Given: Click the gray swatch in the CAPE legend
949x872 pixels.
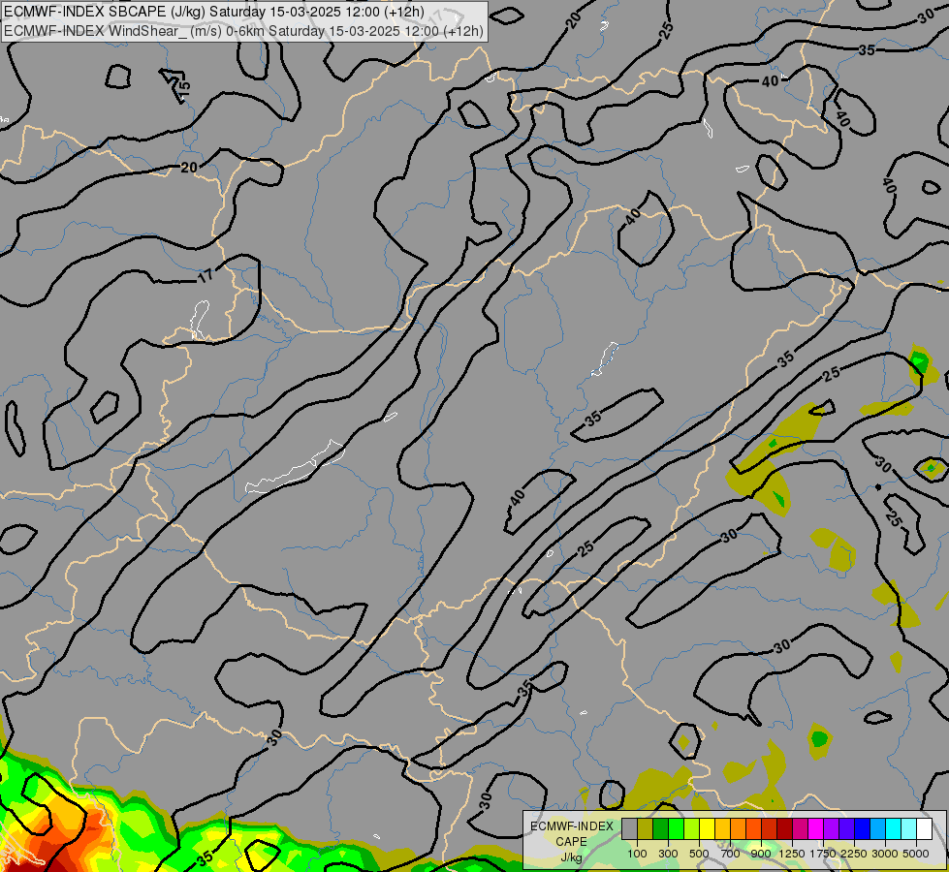Looking at the screenshot, I should point(629,829).
